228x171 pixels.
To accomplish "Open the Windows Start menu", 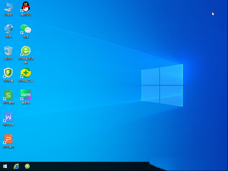I will click(x=5, y=166).
